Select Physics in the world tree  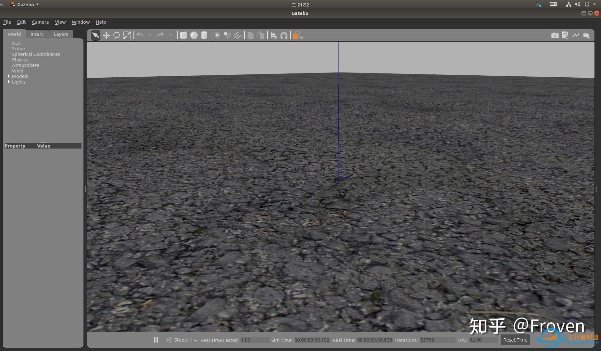click(x=20, y=60)
